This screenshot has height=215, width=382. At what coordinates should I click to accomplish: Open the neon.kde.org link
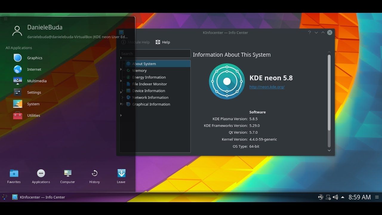(x=267, y=87)
